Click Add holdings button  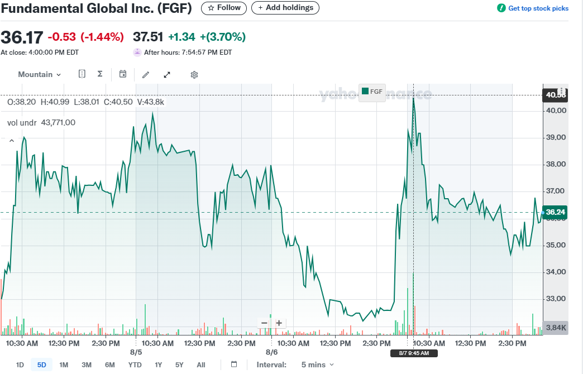pyautogui.click(x=285, y=8)
